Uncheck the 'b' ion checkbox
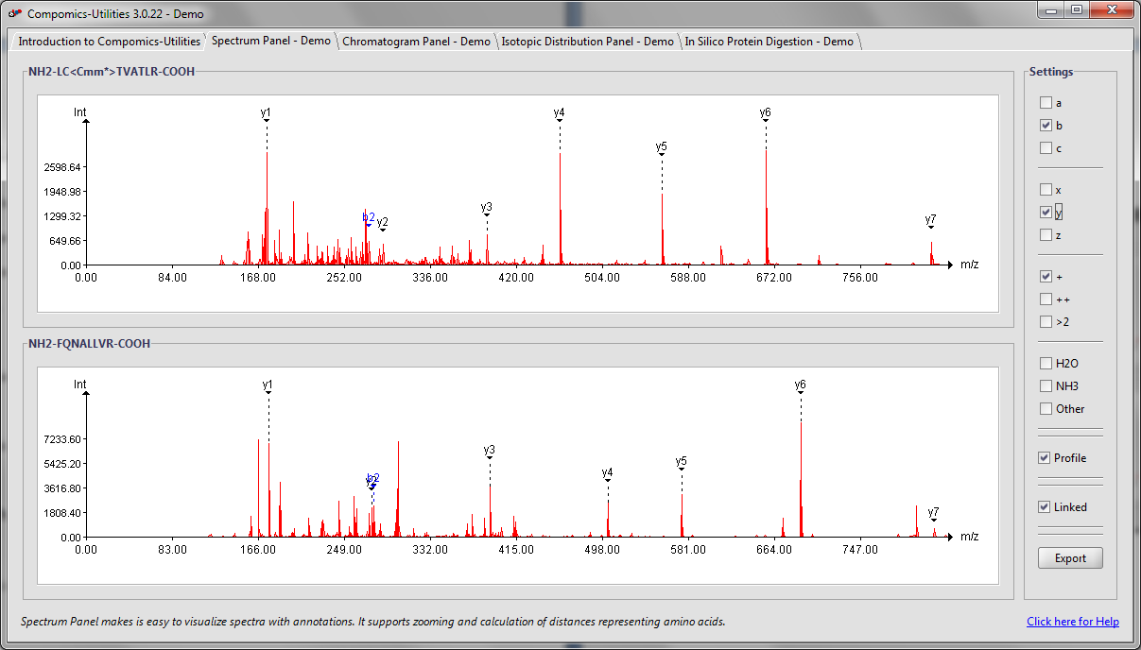Image resolution: width=1141 pixels, height=650 pixels. (1046, 126)
